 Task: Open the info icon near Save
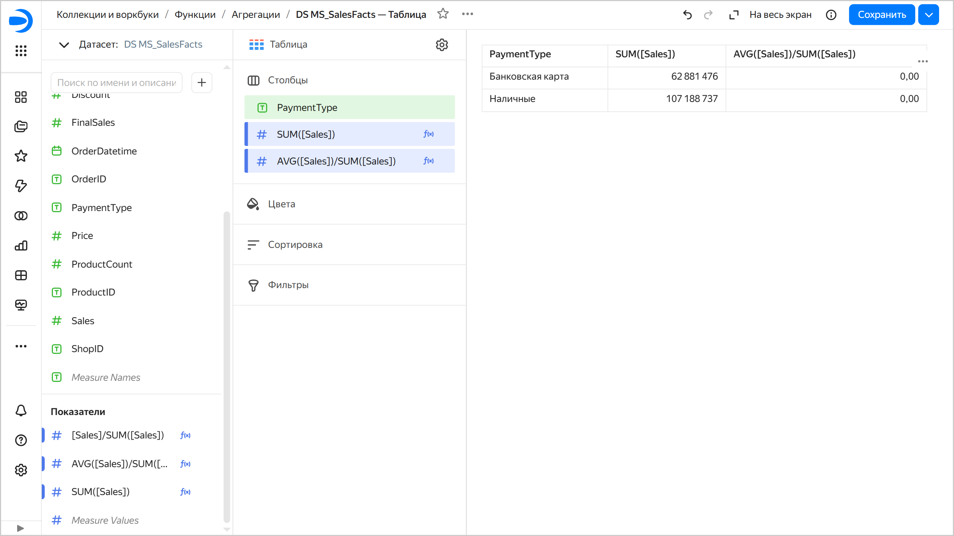[831, 15]
